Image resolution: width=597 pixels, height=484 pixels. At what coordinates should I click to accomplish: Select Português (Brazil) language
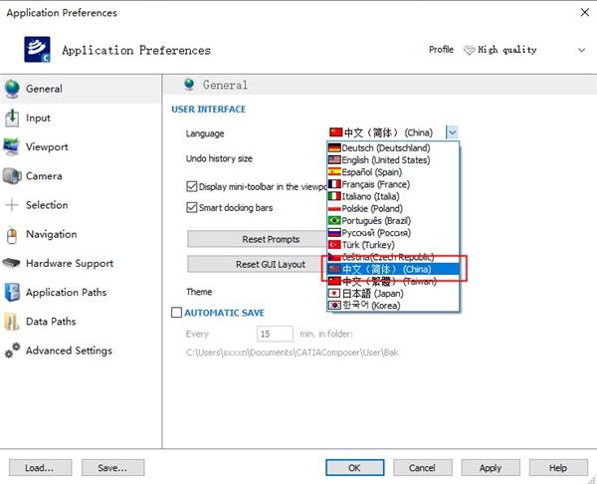[x=393, y=221]
